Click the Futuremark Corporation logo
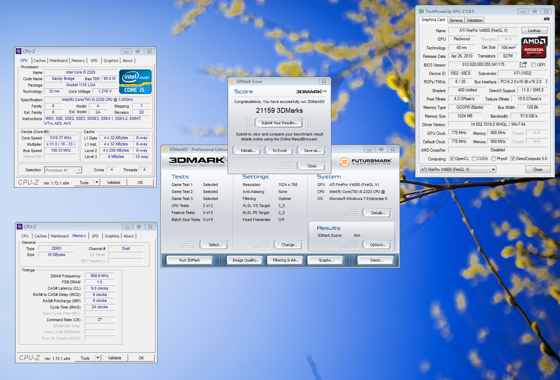This screenshot has height=380, width=560. [x=366, y=161]
